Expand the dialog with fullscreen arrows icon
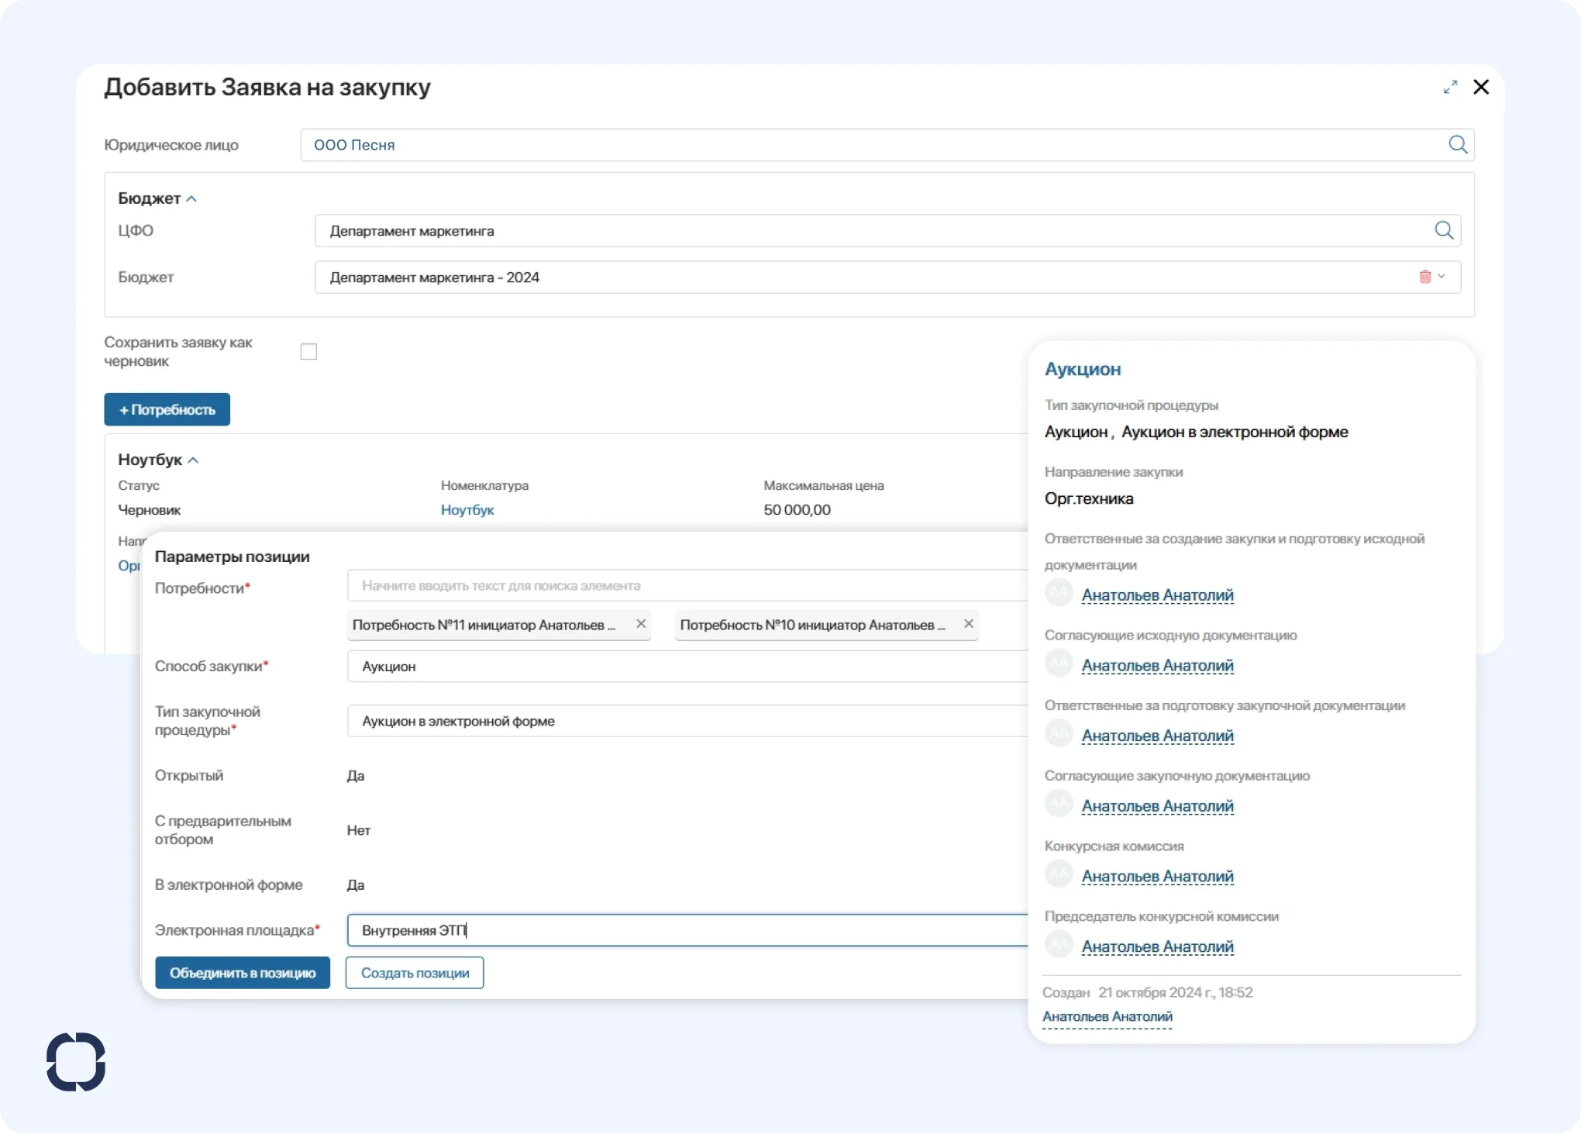This screenshot has width=1581, height=1134. pos(1450,87)
